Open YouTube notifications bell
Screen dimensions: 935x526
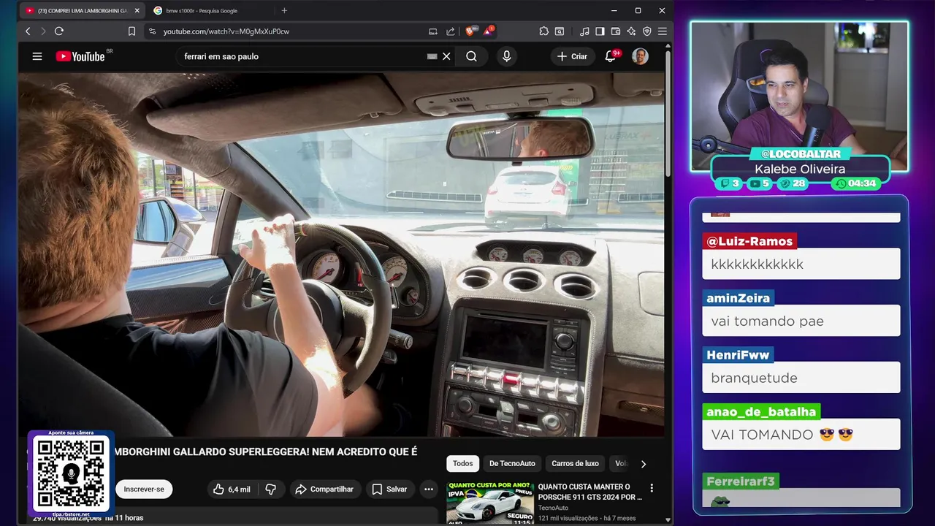pos(611,56)
